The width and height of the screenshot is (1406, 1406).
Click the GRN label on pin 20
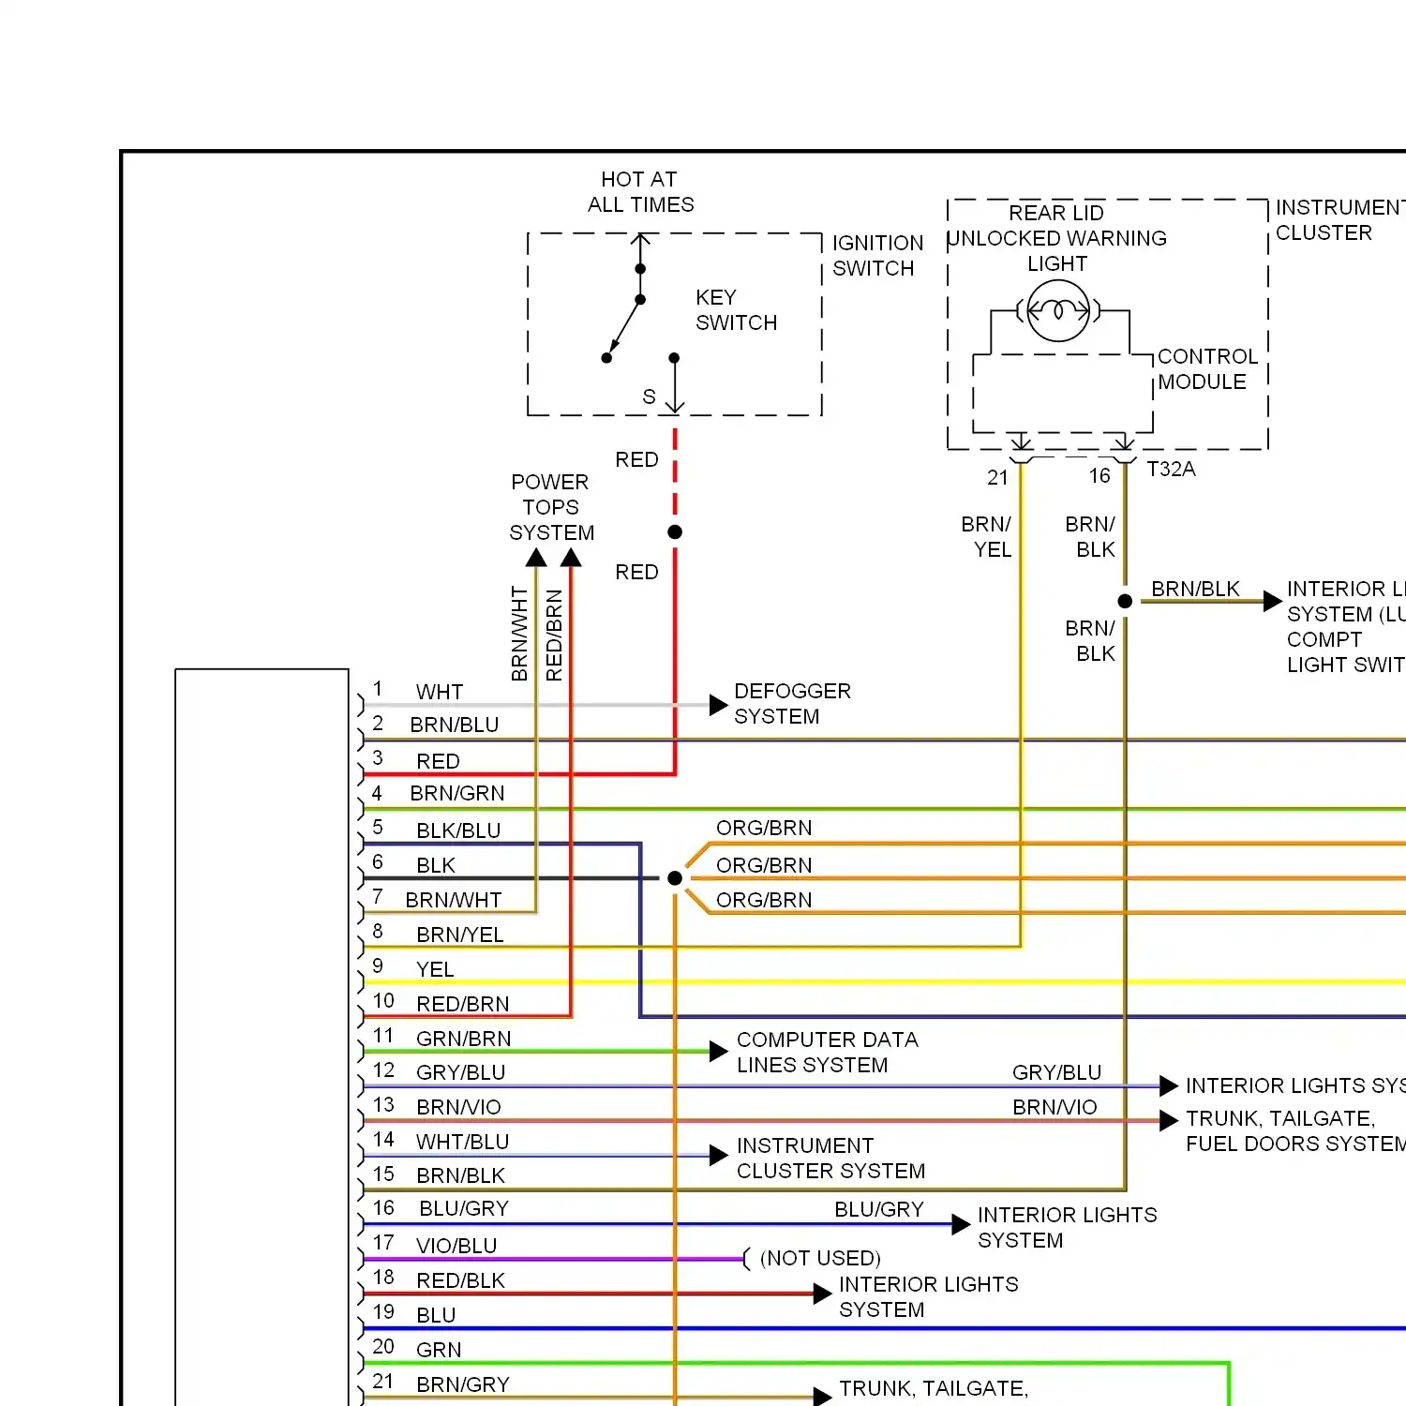(439, 1350)
